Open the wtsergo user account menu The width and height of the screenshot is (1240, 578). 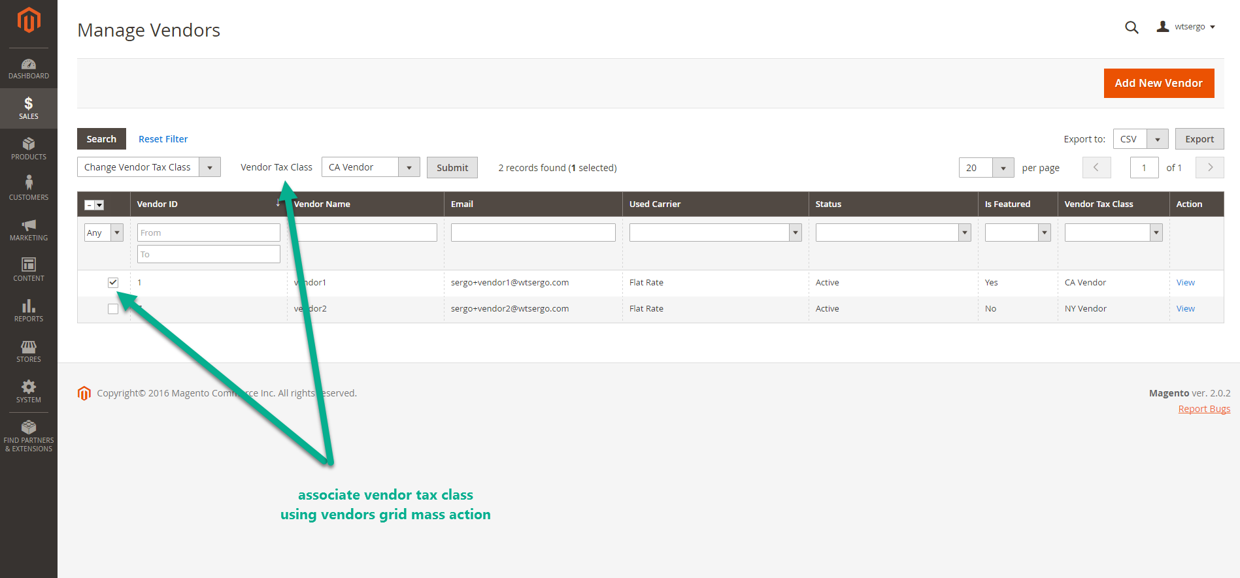(1186, 27)
